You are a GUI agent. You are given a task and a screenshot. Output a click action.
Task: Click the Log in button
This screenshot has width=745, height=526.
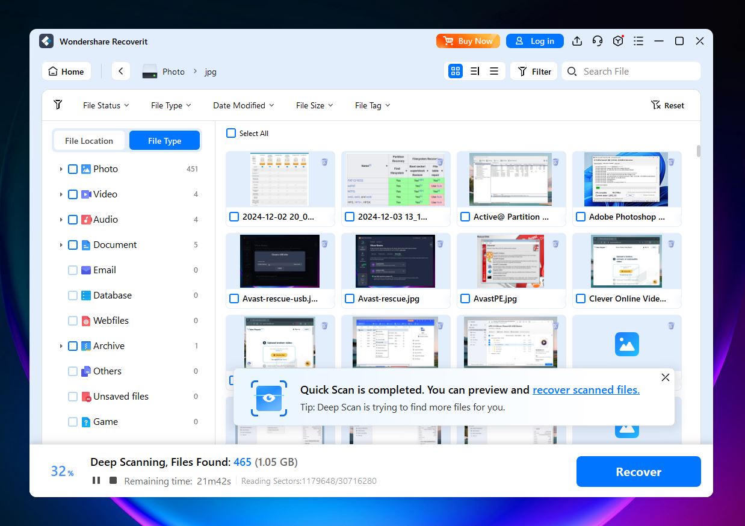[535, 41]
